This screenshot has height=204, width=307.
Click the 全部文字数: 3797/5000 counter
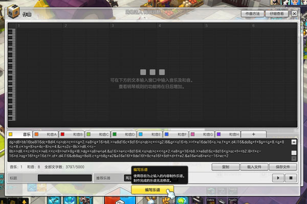coord(64,167)
